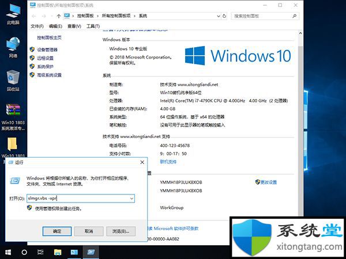
Task: Click the scrollbar up arrow in System window
Action: point(300,33)
